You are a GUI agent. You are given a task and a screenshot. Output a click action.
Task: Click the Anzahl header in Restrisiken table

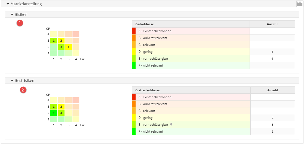tap(272, 90)
